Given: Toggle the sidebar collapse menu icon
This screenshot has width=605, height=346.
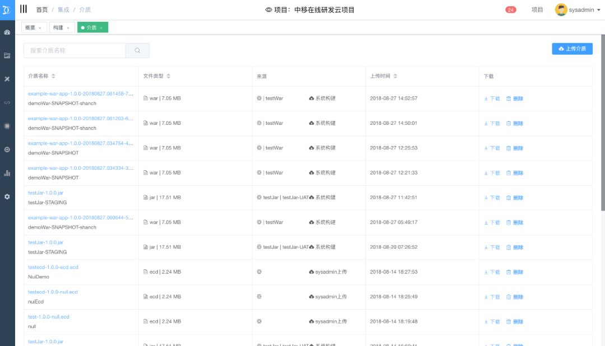Looking at the screenshot, I should 24,9.
